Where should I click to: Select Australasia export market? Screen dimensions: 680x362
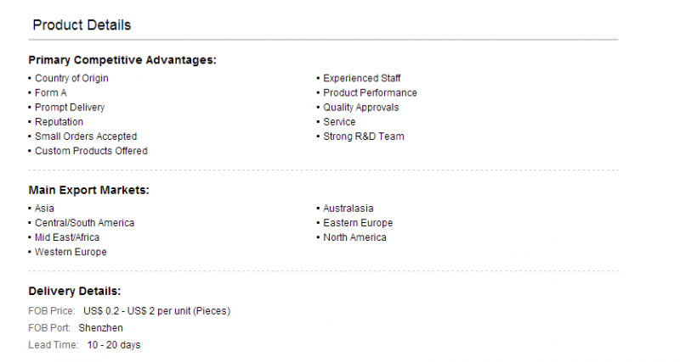(x=348, y=209)
